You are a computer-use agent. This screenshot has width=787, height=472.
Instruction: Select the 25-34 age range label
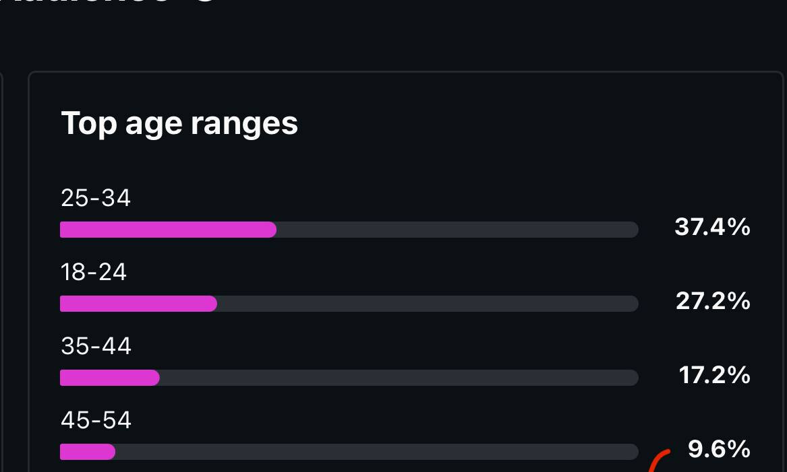(96, 198)
